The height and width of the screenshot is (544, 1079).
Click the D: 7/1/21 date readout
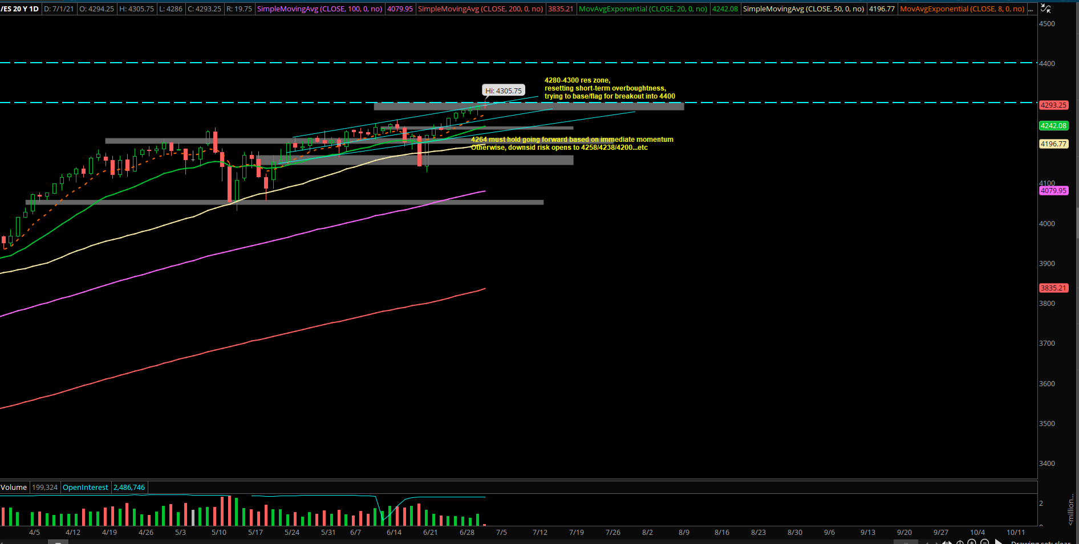click(59, 9)
